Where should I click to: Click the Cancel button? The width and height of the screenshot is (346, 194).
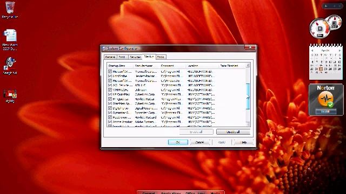point(199,142)
